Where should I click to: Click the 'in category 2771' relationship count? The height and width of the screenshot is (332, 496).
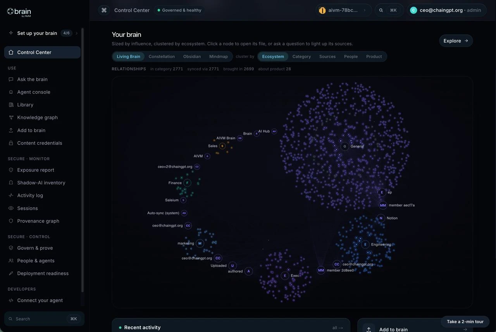click(167, 69)
